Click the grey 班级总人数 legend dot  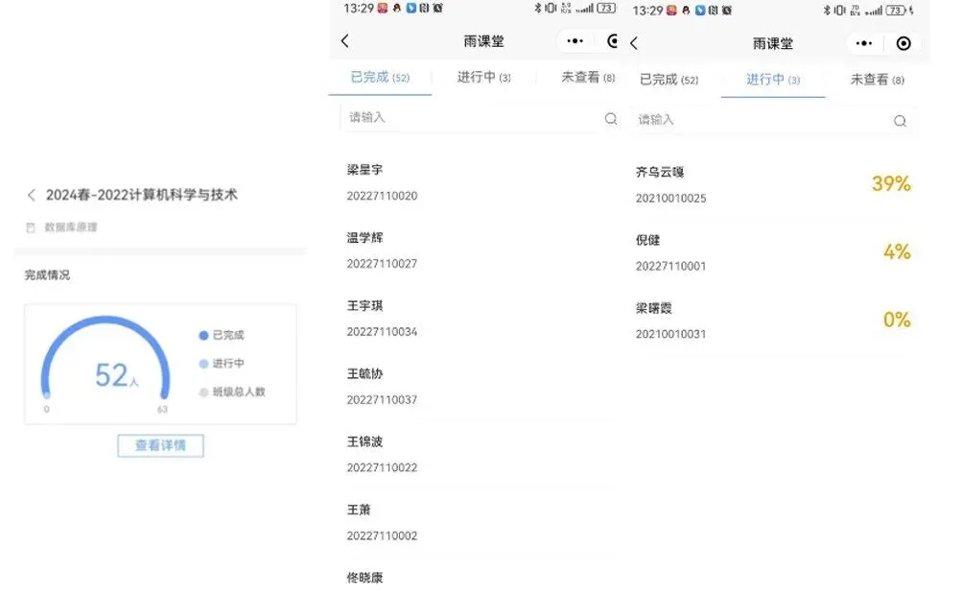pyautogui.click(x=204, y=392)
